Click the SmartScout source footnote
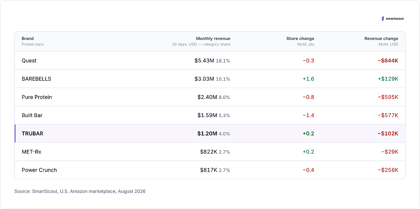 (x=80, y=192)
